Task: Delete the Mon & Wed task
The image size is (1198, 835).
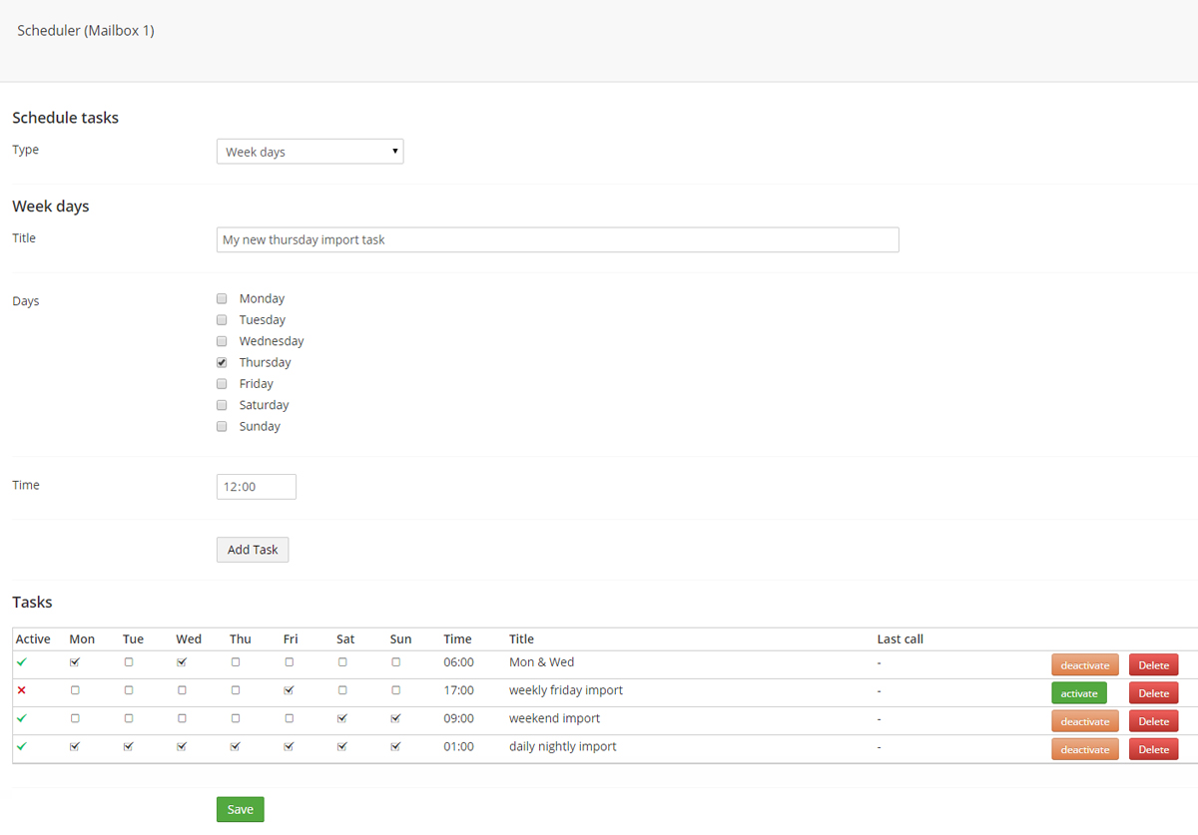Action: (1154, 665)
